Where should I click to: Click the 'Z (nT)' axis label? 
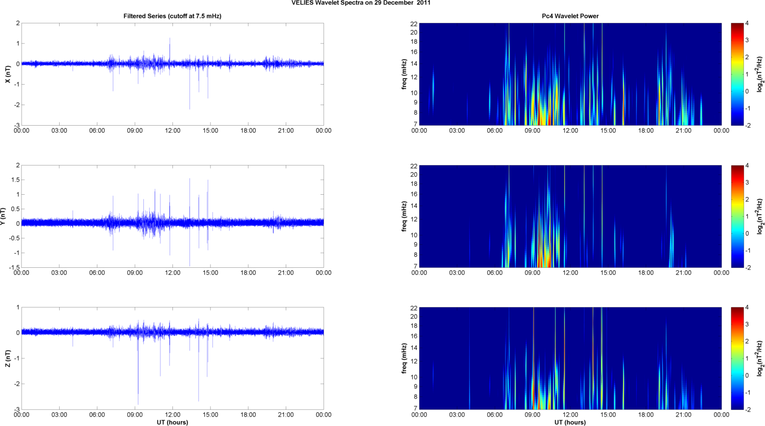tap(8, 358)
